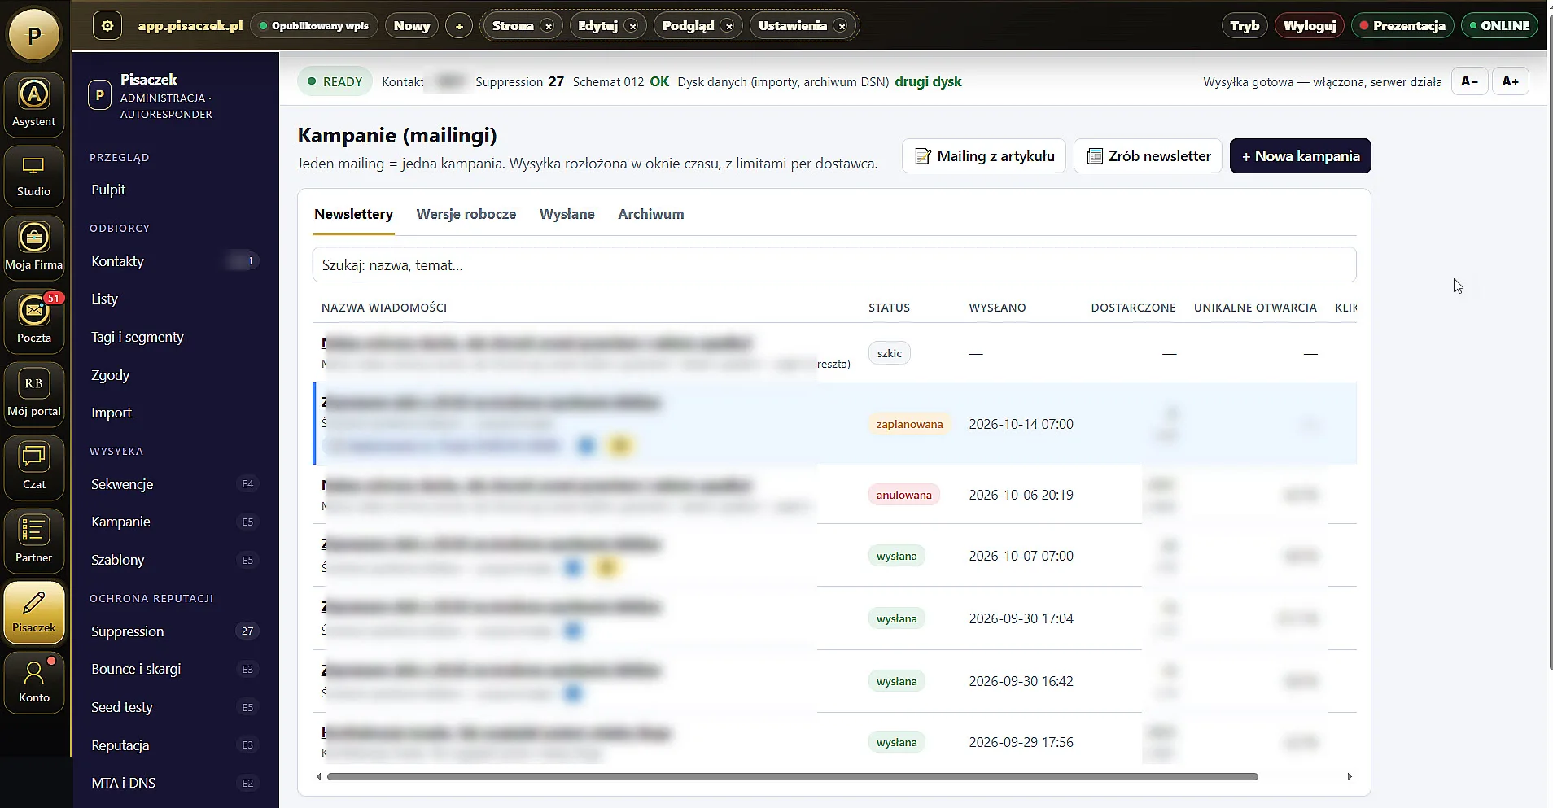Open Suppression in the sidebar
Screen dimensions: 1553x808
click(175, 631)
